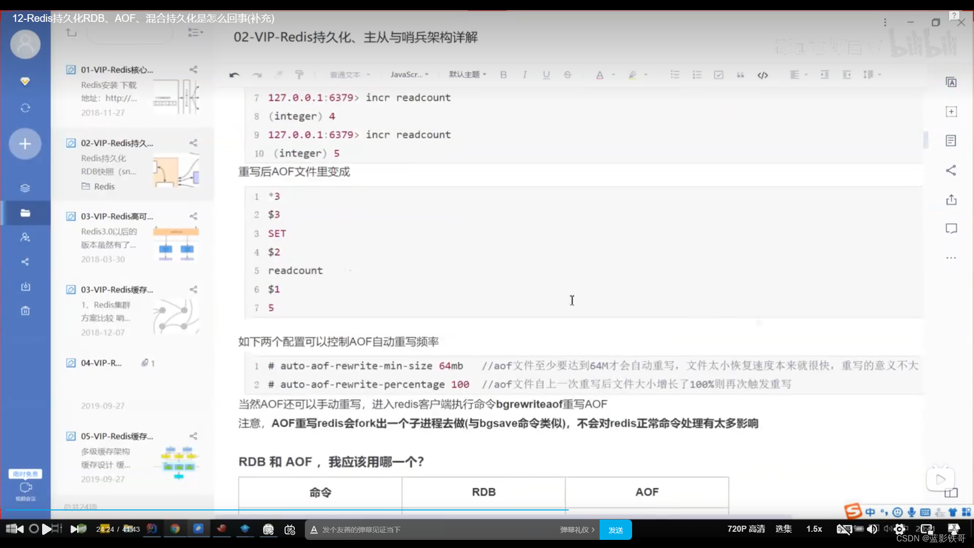Insert a bulleted list

pos(675,75)
